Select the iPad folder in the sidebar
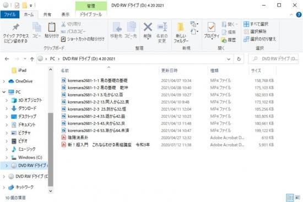This screenshot has height=202, width=303. point(19,70)
